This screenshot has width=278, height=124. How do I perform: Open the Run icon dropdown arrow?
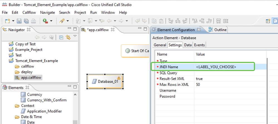51,21
